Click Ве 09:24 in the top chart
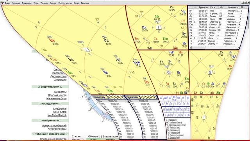 pyautogui.click(x=137, y=40)
